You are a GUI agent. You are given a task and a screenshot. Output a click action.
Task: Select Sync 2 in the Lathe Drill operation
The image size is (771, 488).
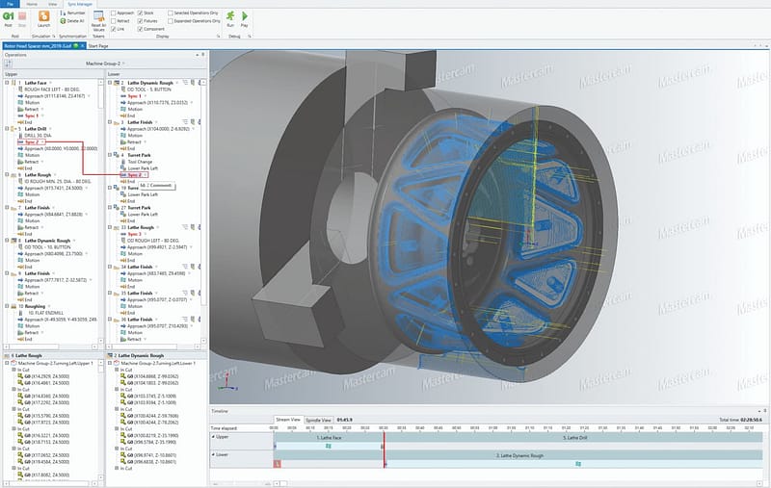click(31, 142)
